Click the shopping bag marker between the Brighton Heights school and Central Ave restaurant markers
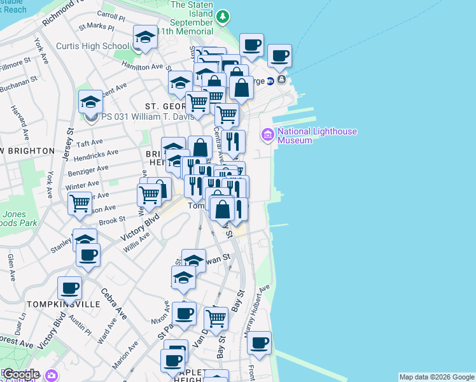The width and height of the screenshot is (476, 382). [200, 148]
